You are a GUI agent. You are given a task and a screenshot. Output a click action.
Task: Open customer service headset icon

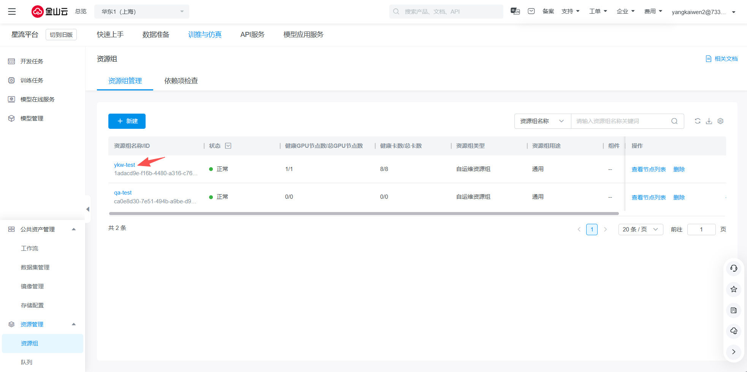(x=734, y=268)
